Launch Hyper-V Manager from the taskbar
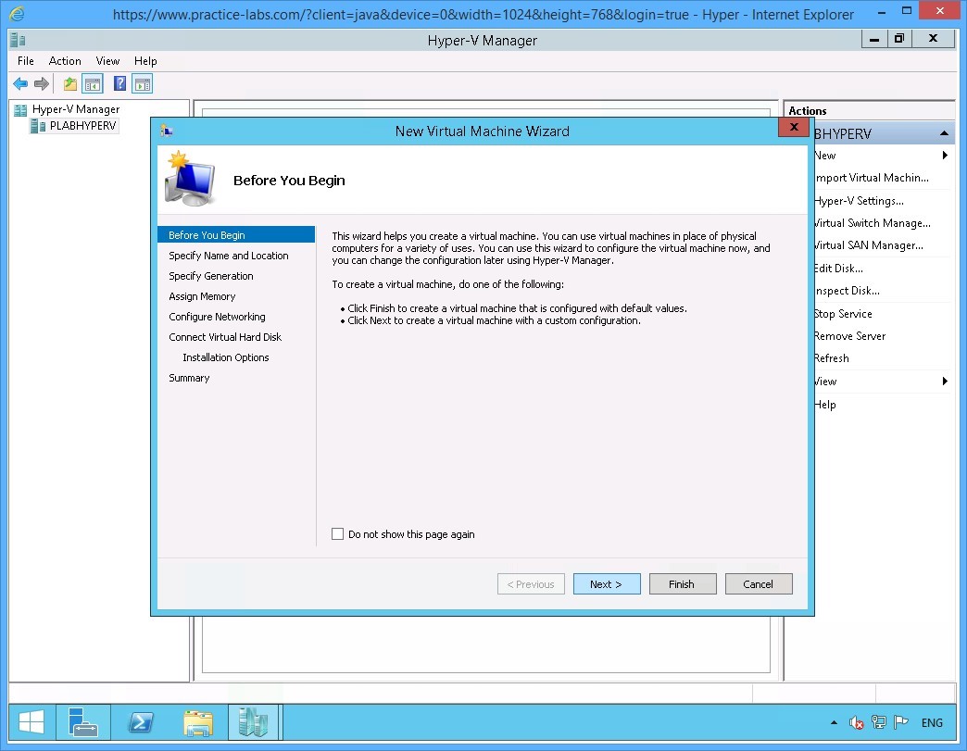967x751 pixels. (254, 722)
